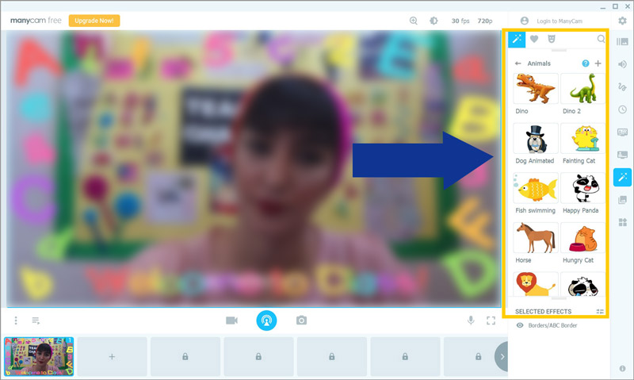This screenshot has width=634, height=380.
Task: Click the Upgrade Now! button
Action: [94, 21]
